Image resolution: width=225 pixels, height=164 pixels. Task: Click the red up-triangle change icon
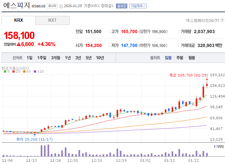click(19, 44)
